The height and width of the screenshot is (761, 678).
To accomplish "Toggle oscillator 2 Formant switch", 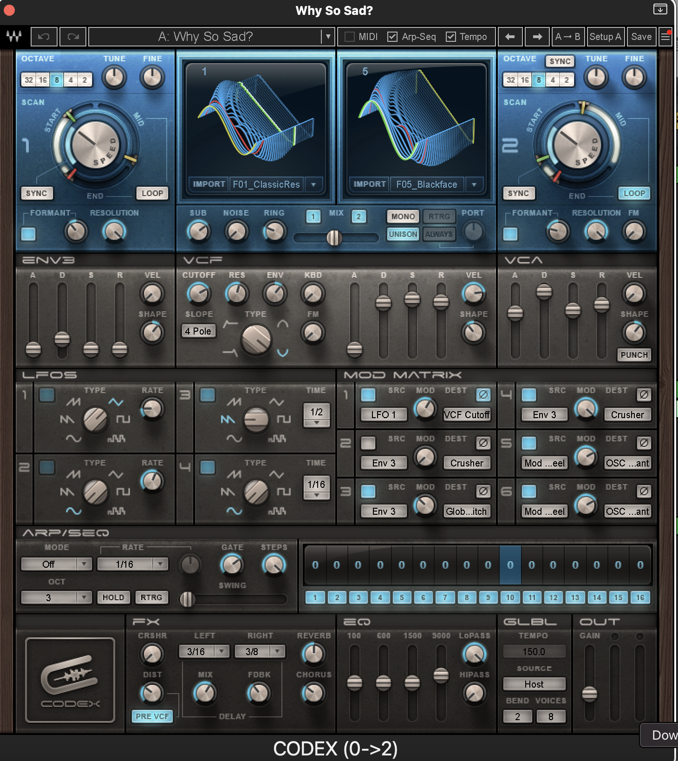I will pyautogui.click(x=510, y=234).
